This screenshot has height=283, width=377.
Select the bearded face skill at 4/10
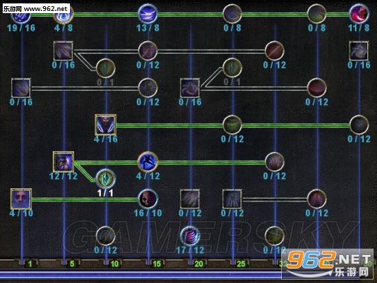(x=21, y=199)
